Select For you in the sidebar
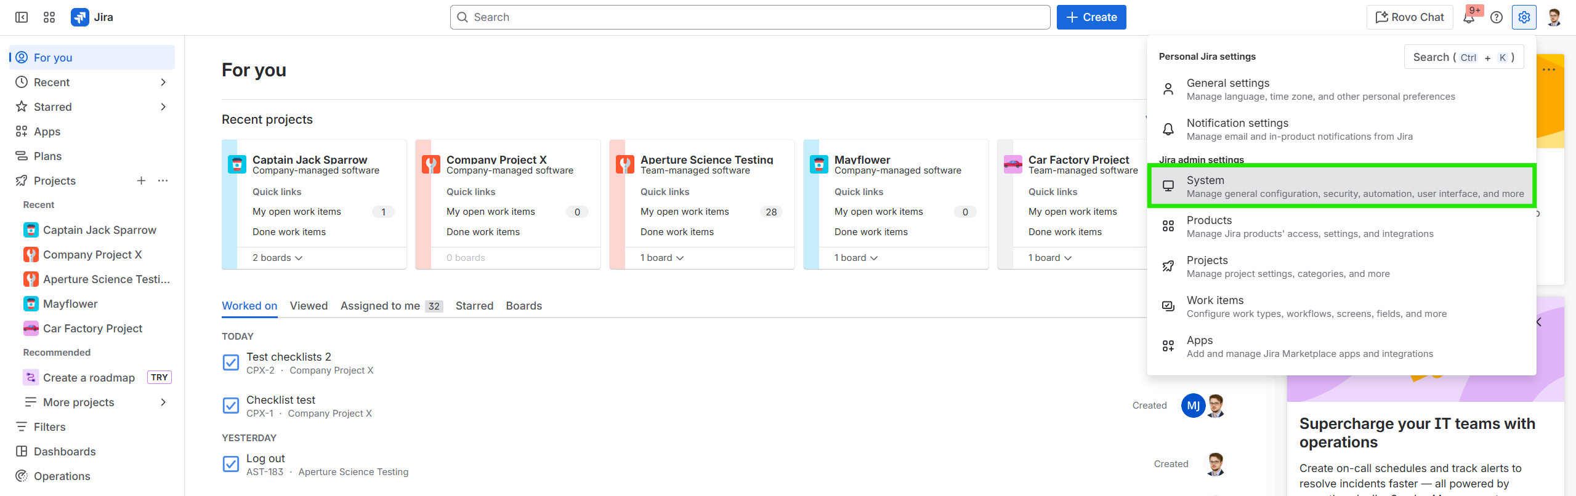1576x496 pixels. coord(92,57)
